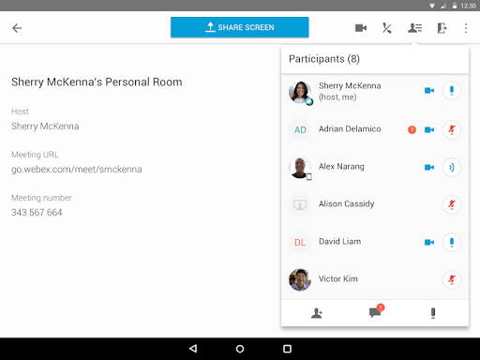480x360 pixels.
Task: Tap the mute all microphone icon
Action: click(433, 313)
